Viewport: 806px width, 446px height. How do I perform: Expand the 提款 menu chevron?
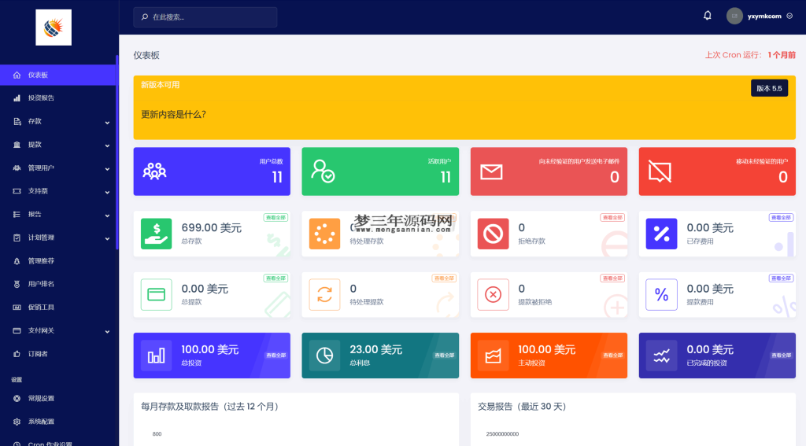[107, 146]
